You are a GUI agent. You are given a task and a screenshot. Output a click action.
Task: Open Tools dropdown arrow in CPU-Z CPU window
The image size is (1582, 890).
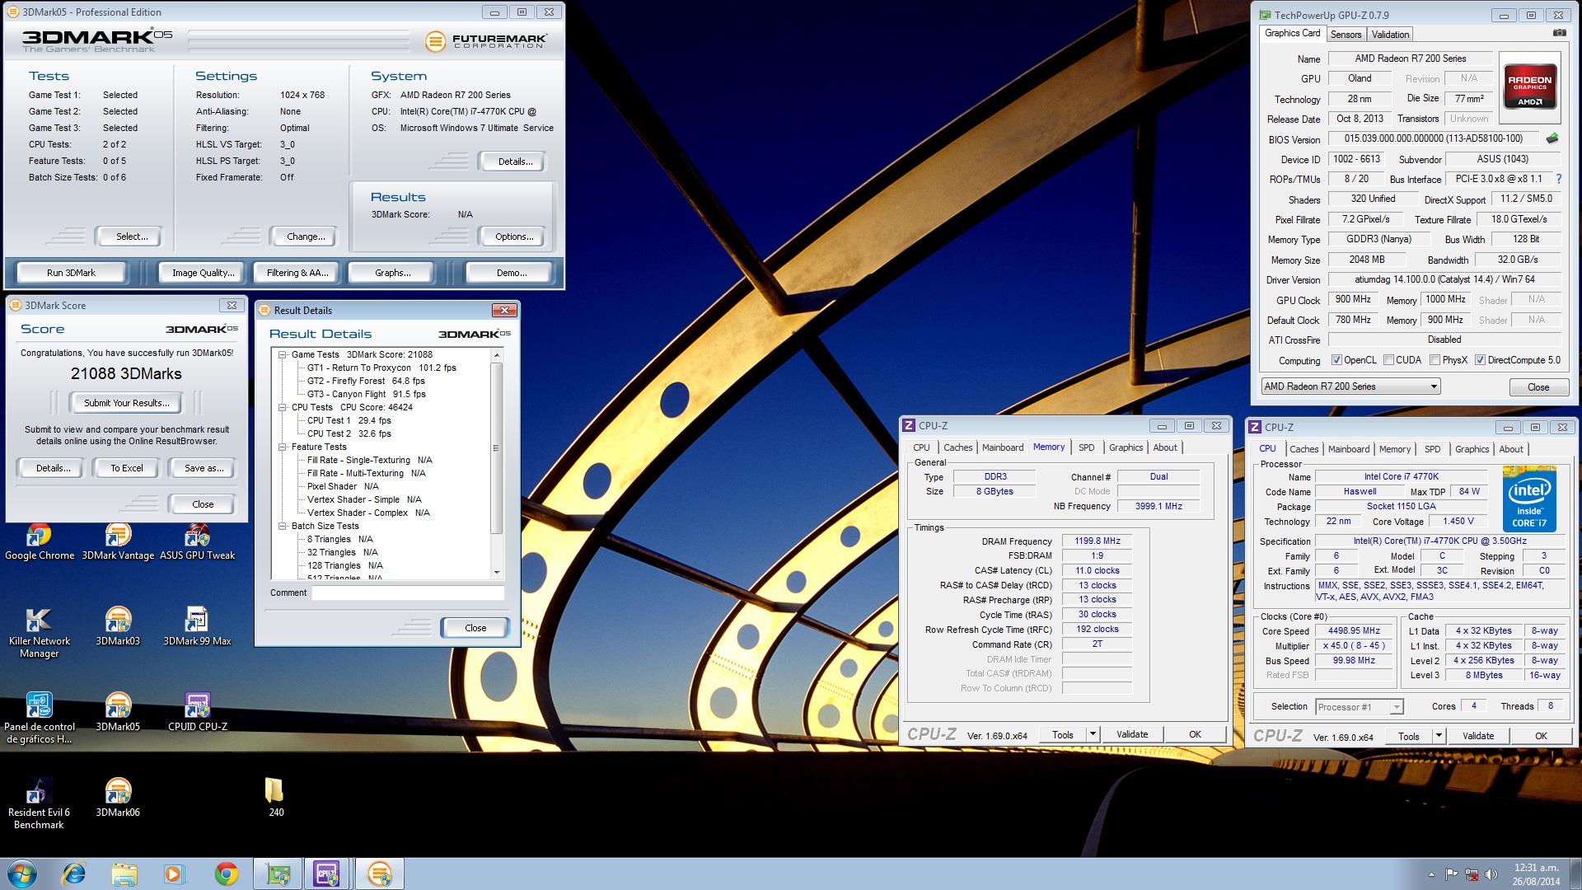point(1439,736)
